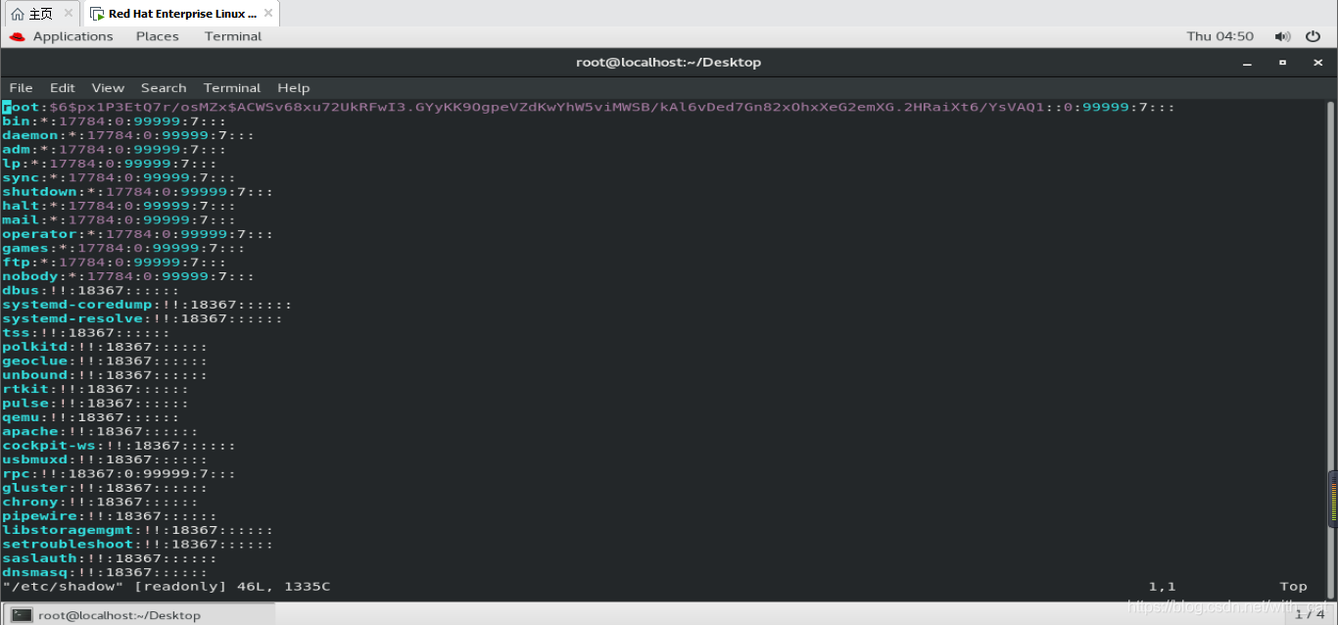Click the root entry line

pyautogui.click(x=588, y=107)
